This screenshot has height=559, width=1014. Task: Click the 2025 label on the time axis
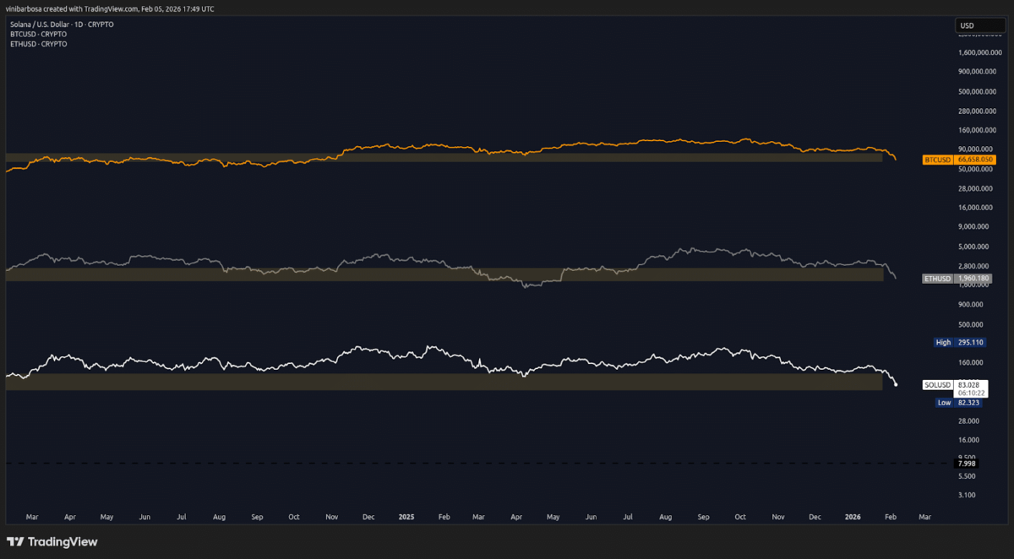[406, 517]
